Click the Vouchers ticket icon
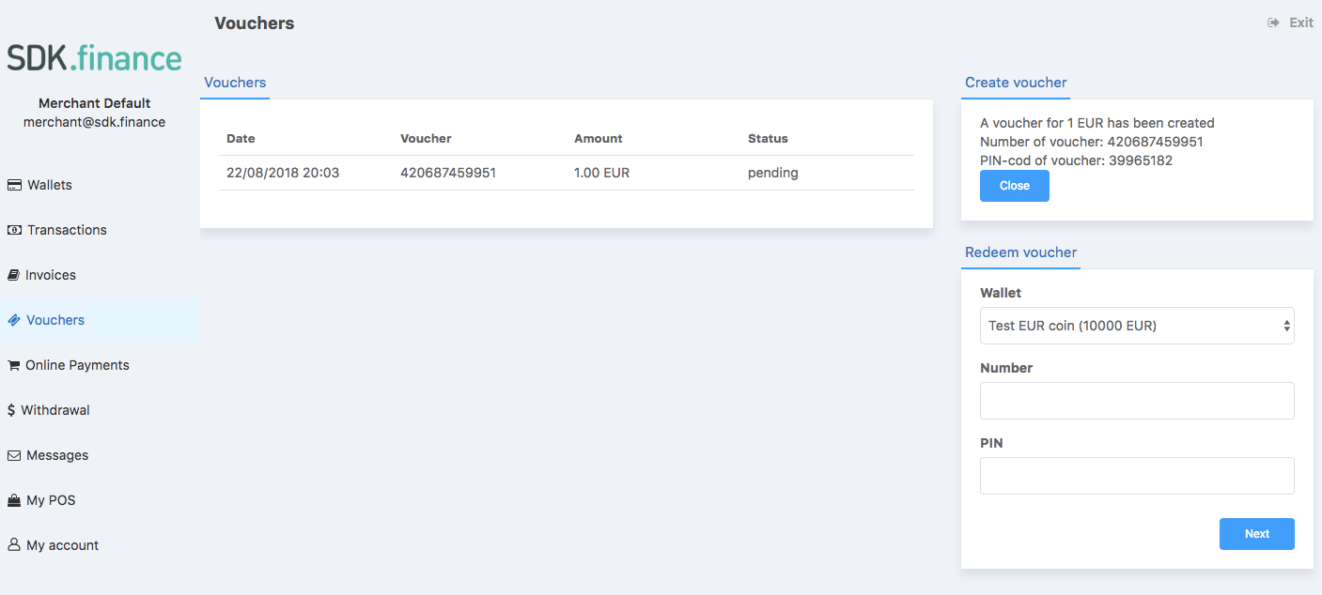1322x595 pixels. pyautogui.click(x=14, y=320)
